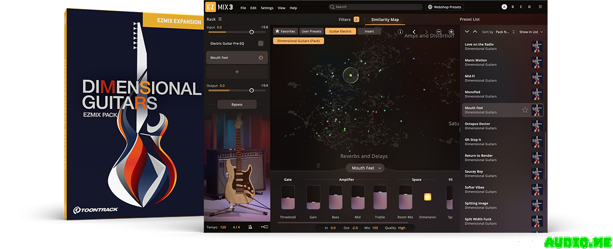Toggle power for Mouth Feel rack slot
The image size is (613, 249).
point(261,58)
